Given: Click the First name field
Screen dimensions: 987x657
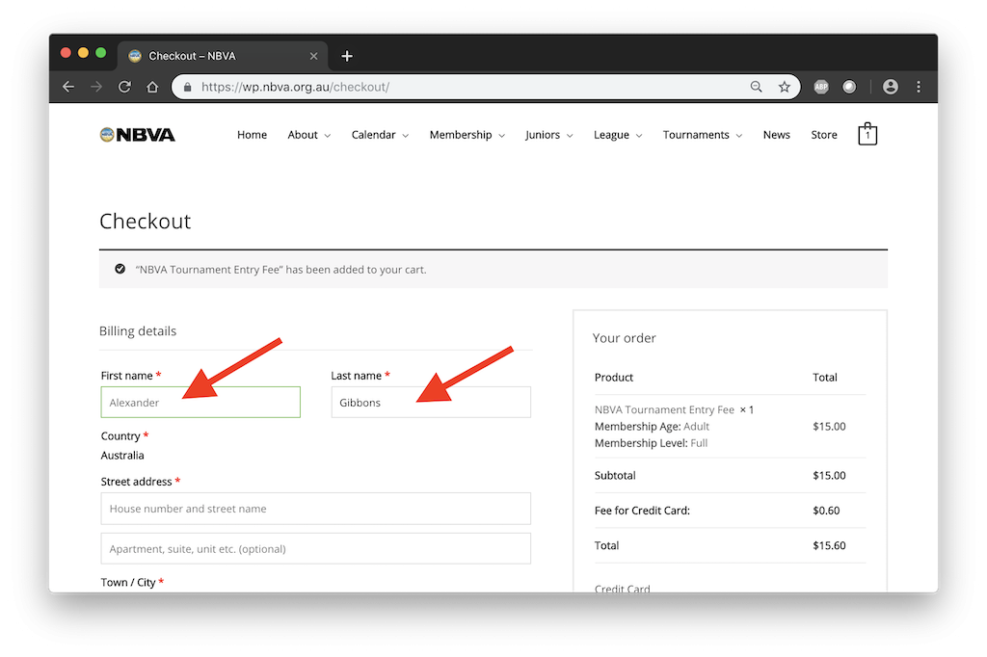Looking at the screenshot, I should pyautogui.click(x=200, y=402).
